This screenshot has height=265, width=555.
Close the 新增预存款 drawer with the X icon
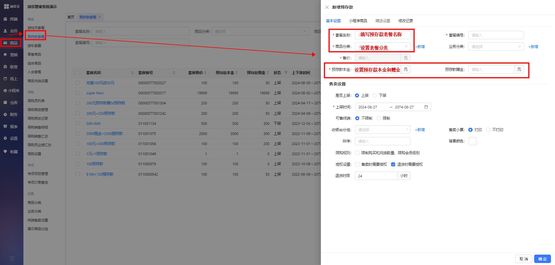point(327,7)
